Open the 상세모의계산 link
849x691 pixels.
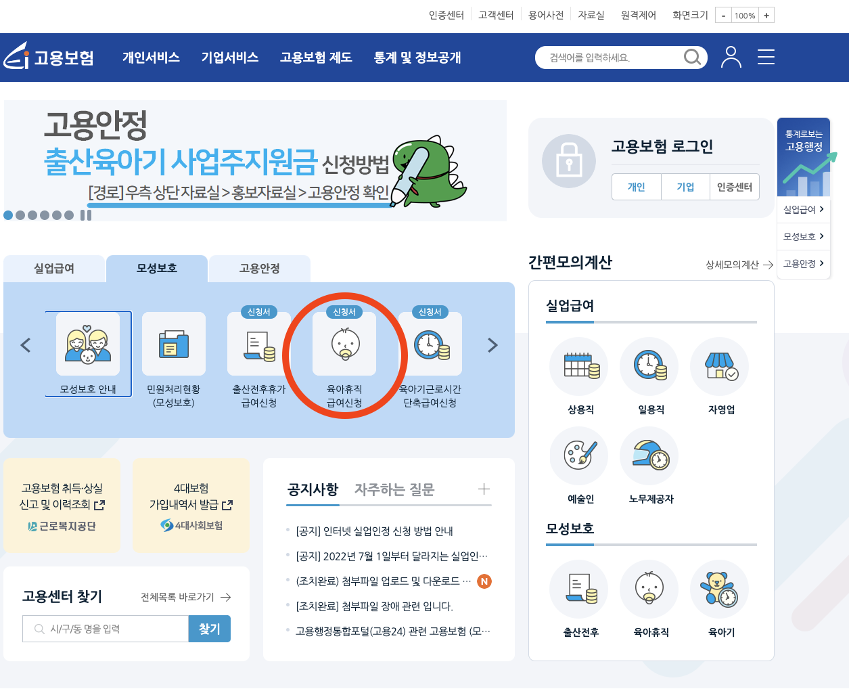coord(735,265)
